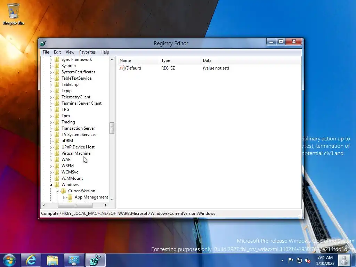356x267 pixels.
Task: Open the control panel taskbar item
Action: [x=74, y=260]
